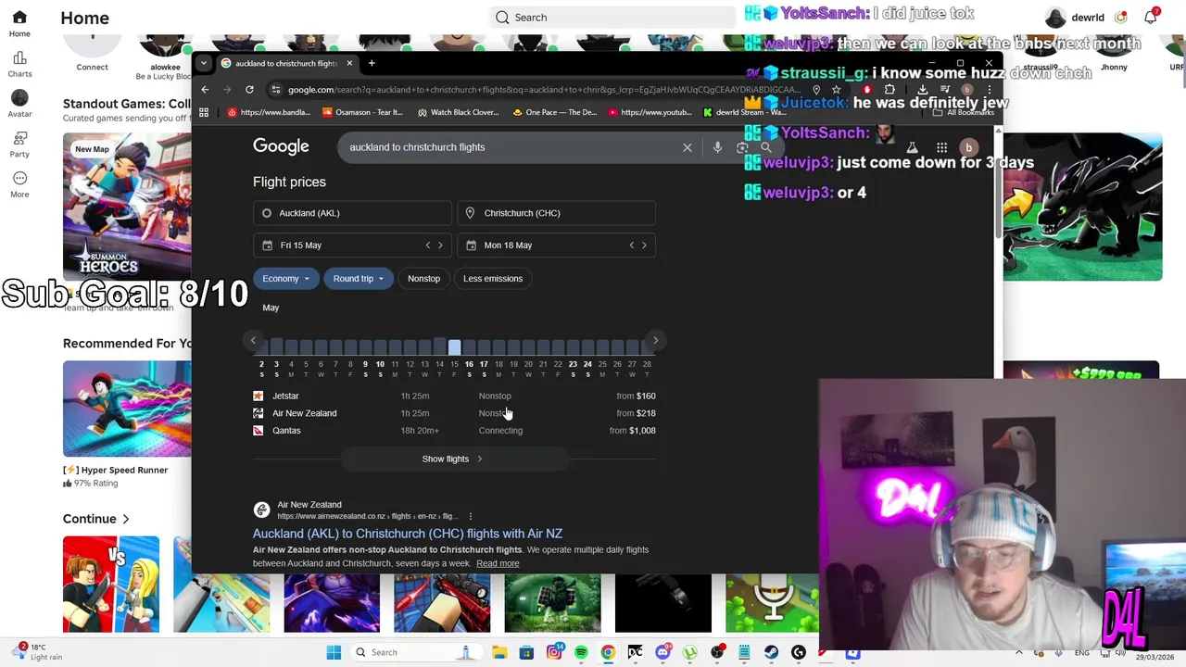Move return date to next day

644,245
